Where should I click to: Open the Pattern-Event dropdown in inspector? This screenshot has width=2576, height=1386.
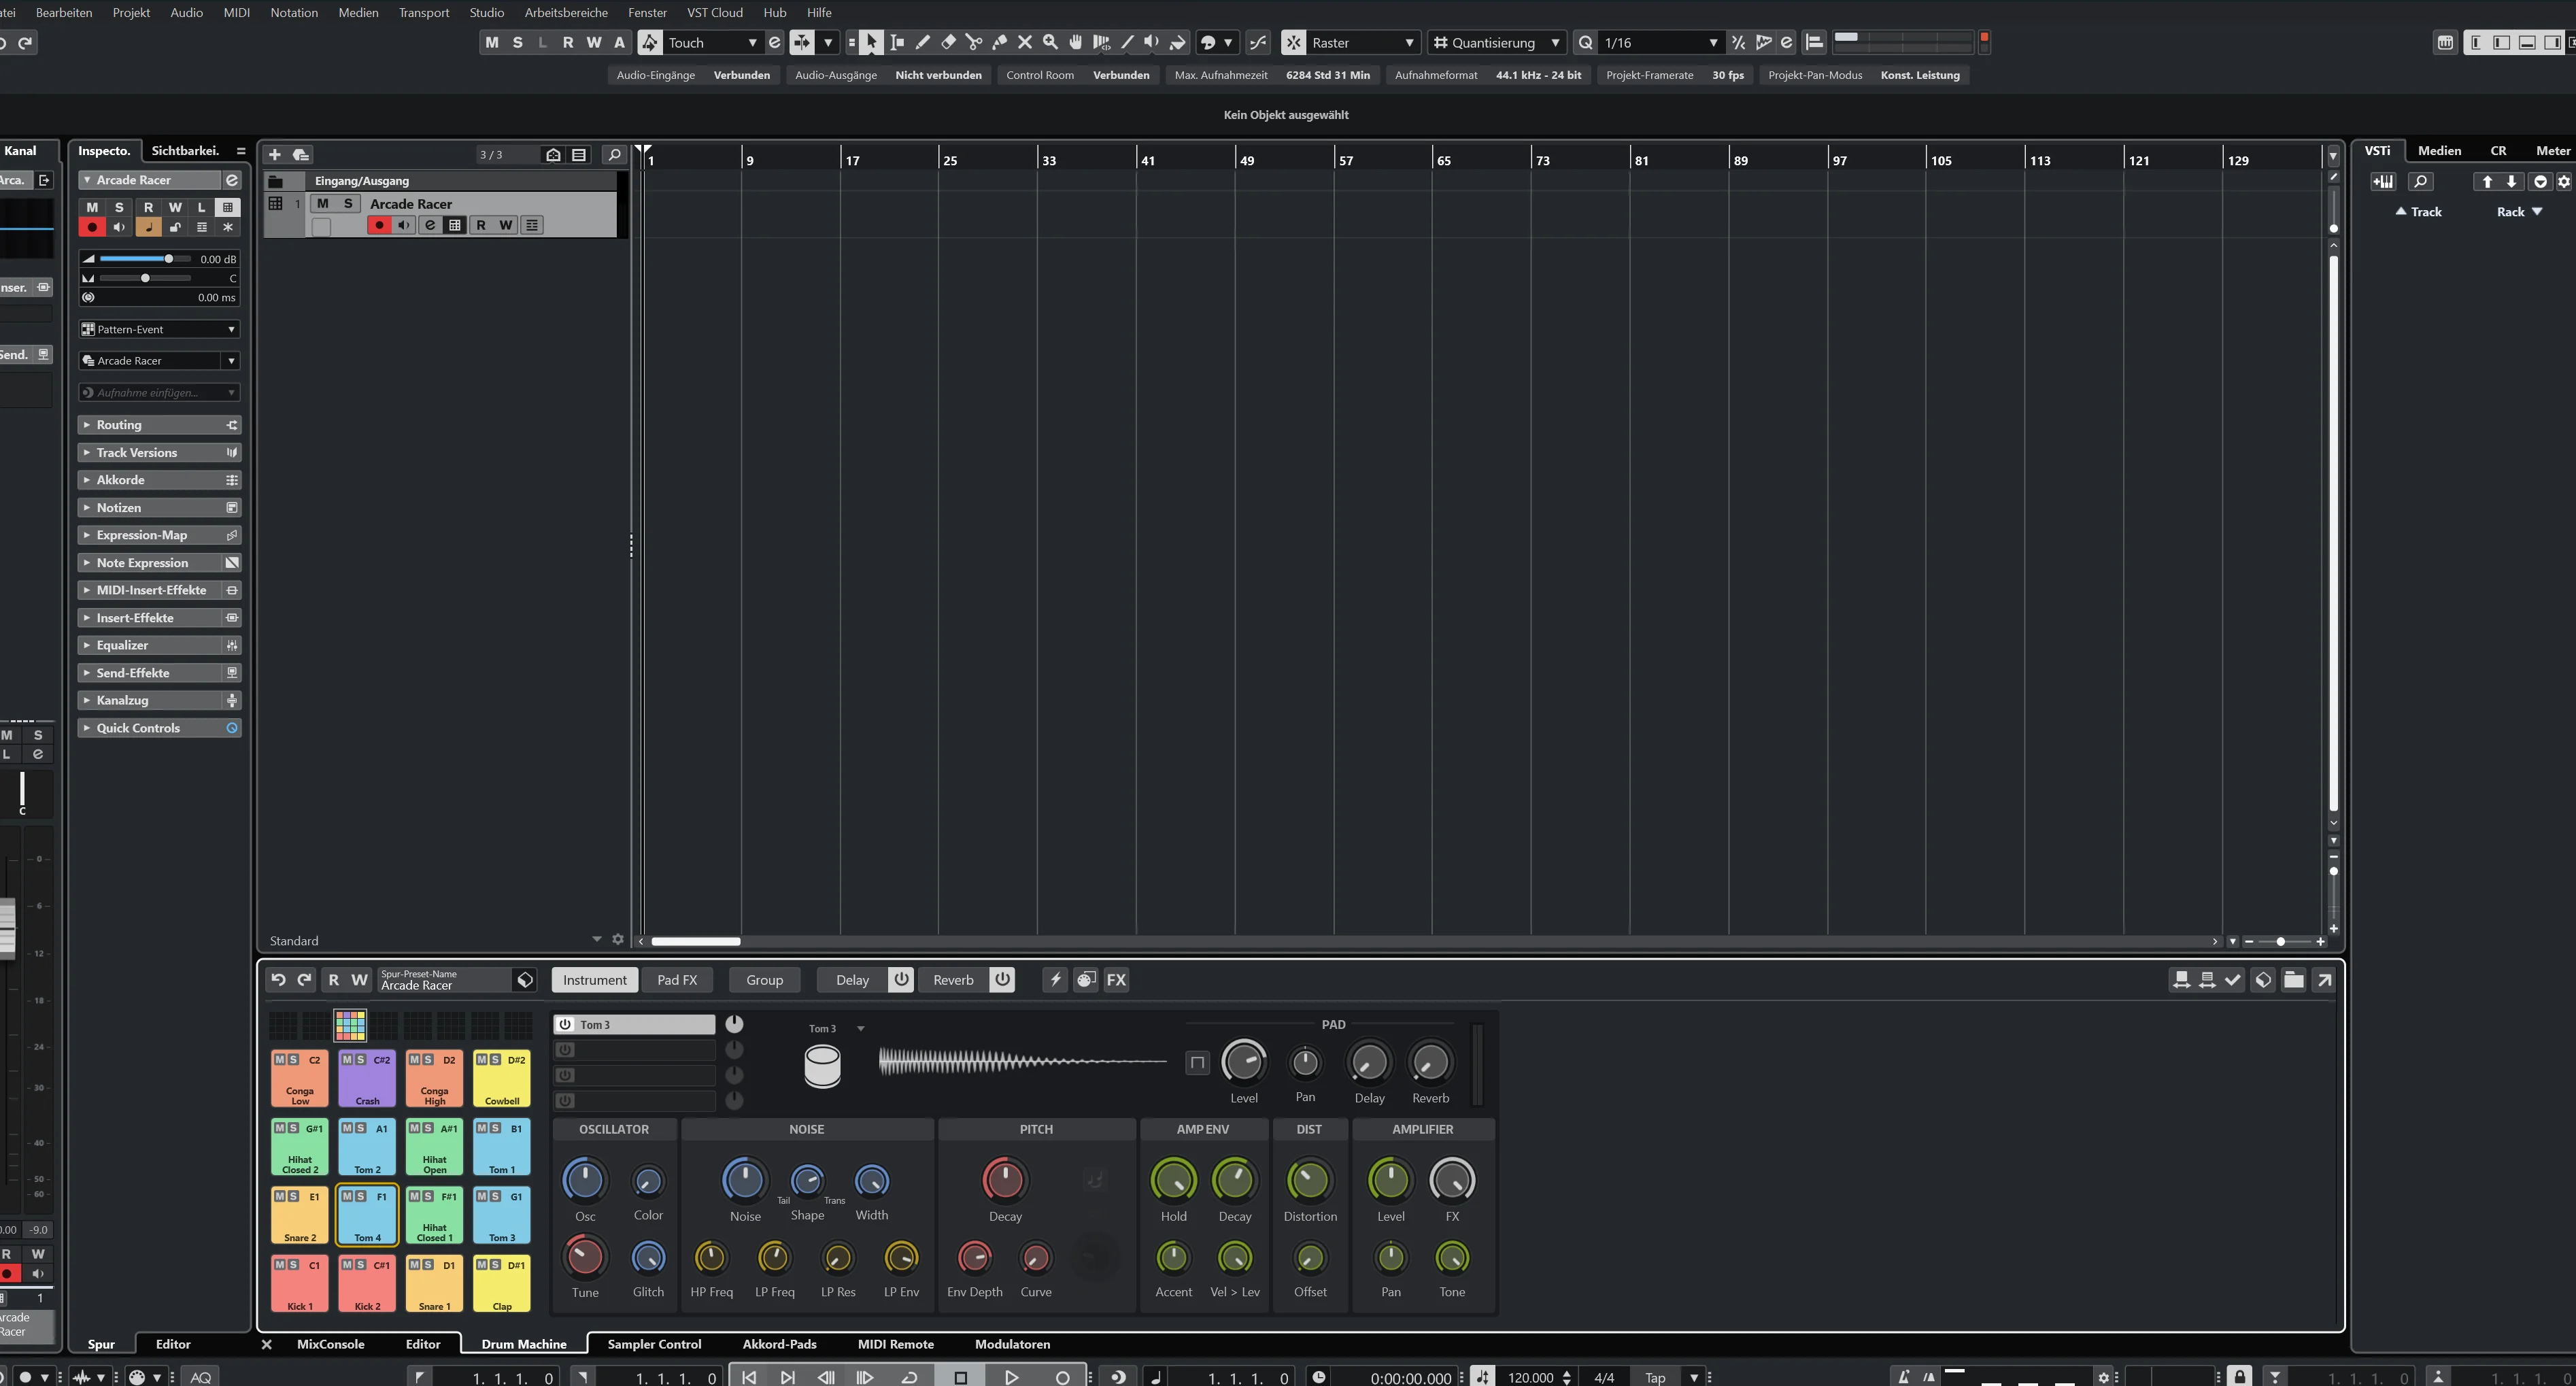[x=160, y=329]
